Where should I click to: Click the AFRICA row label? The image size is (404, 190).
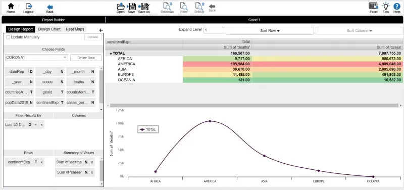pos(125,59)
